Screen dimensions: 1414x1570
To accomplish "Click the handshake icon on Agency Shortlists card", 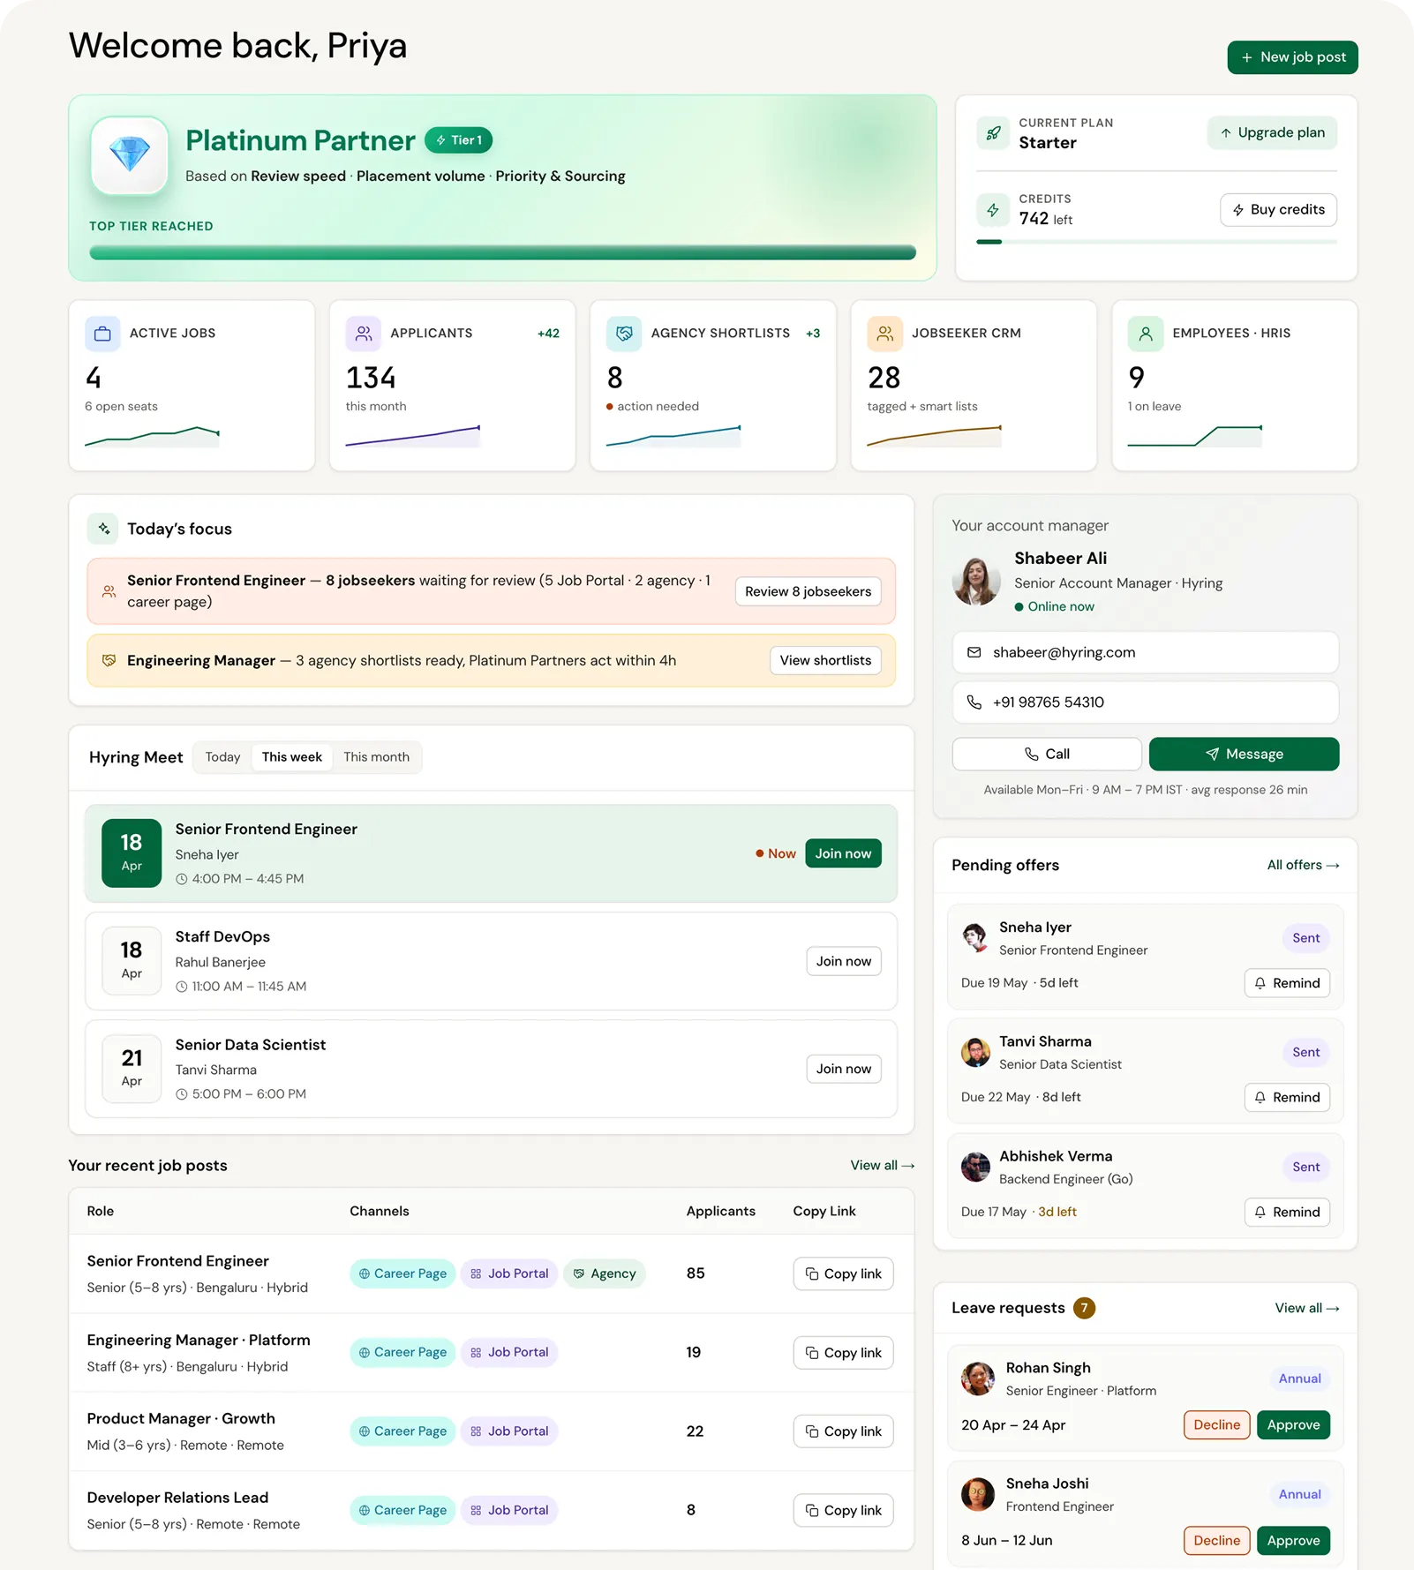I will [624, 334].
